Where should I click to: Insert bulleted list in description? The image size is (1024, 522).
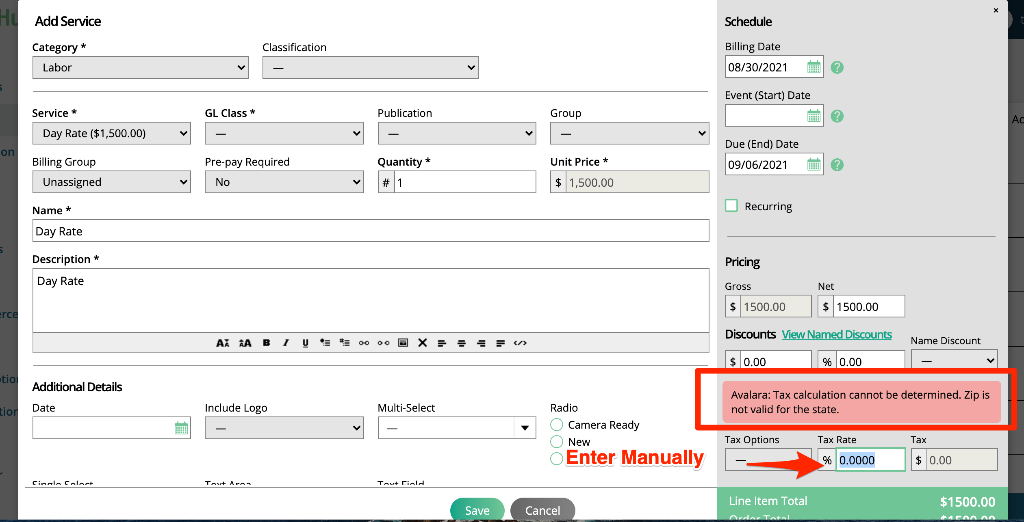325,343
